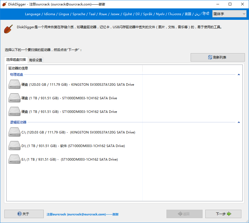
Task: Select KINGSTON SV300S37A120G physical disk row
Action: (71, 84)
